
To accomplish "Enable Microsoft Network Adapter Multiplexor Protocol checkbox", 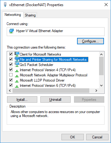I will click(x=11, y=75).
